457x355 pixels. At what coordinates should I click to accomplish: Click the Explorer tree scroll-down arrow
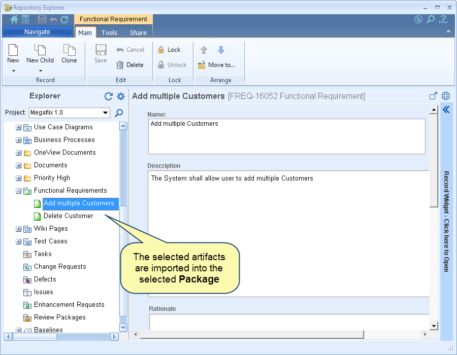coord(123,328)
